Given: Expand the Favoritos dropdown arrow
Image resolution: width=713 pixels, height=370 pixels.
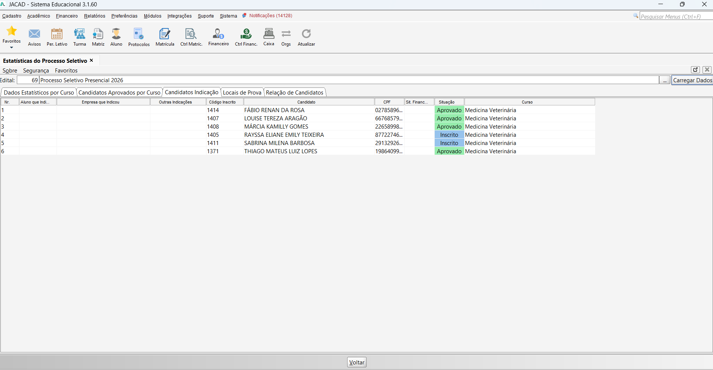Looking at the screenshot, I should [x=12, y=47].
